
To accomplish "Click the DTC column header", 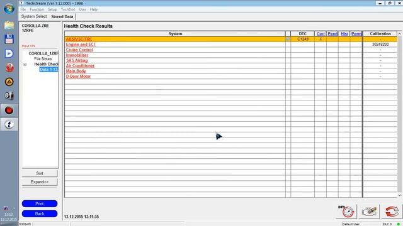I will [x=302, y=33].
